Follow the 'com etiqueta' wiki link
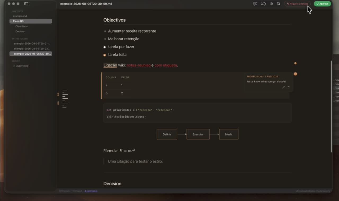Image resolution: width=339 pixels, height=201 pixels. point(166,65)
